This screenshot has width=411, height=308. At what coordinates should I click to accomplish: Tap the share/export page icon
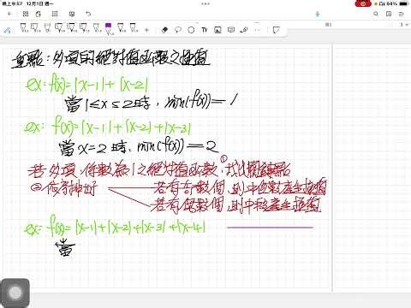pos(39,14)
